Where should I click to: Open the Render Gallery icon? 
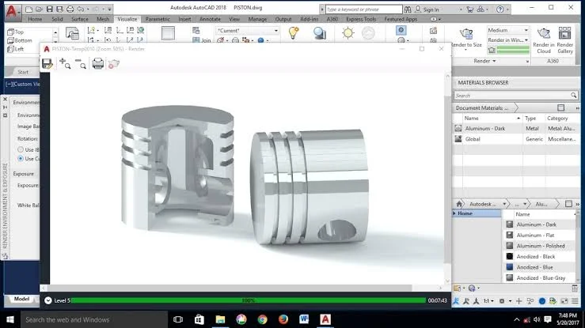(x=565, y=33)
